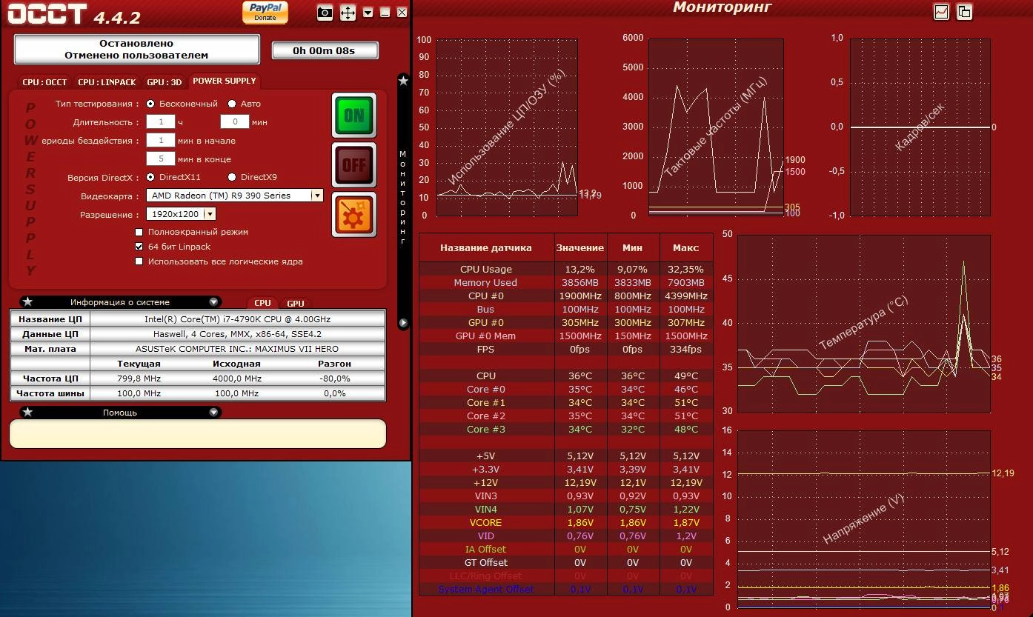
Task: Select the CPU Usage sensor row
Action: pyautogui.click(x=566, y=270)
